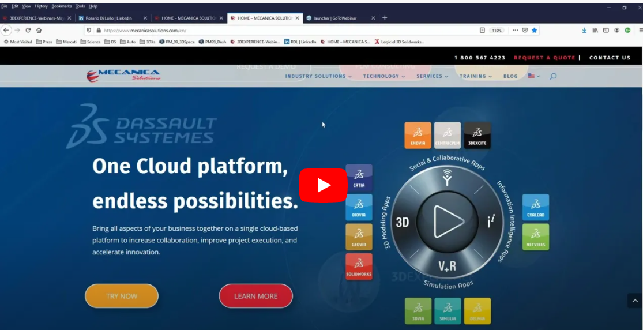Click the LEARN MORE button
Viewport: 643px width, 330px height.
(x=256, y=296)
